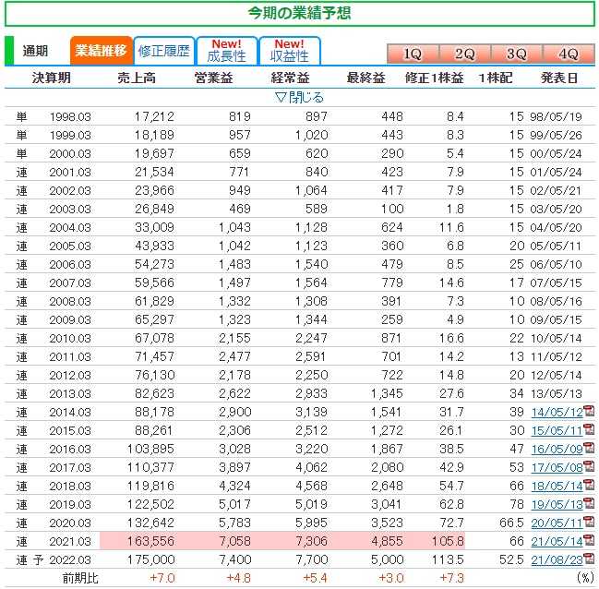Click the PDF icon next to 16/05/09
599x589 pixels.
[588, 450]
